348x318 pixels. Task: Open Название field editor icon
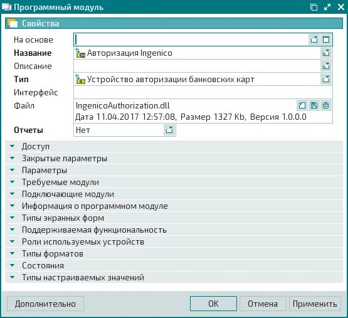pyautogui.click(x=326, y=53)
